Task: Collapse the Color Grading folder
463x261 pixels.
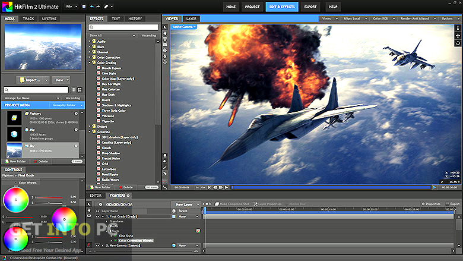Action: pos(90,62)
